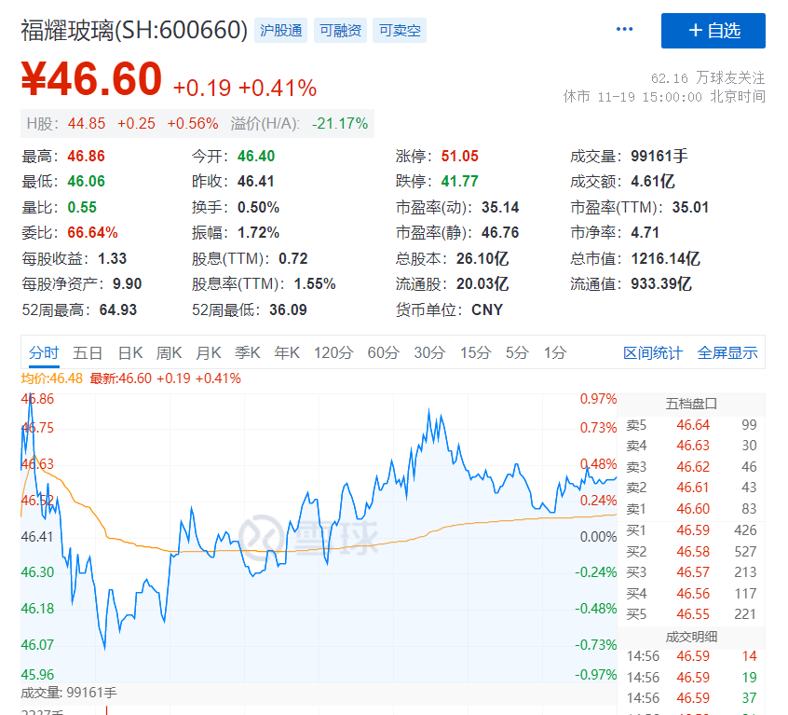Switch to the 60分 interval tab

tap(383, 352)
